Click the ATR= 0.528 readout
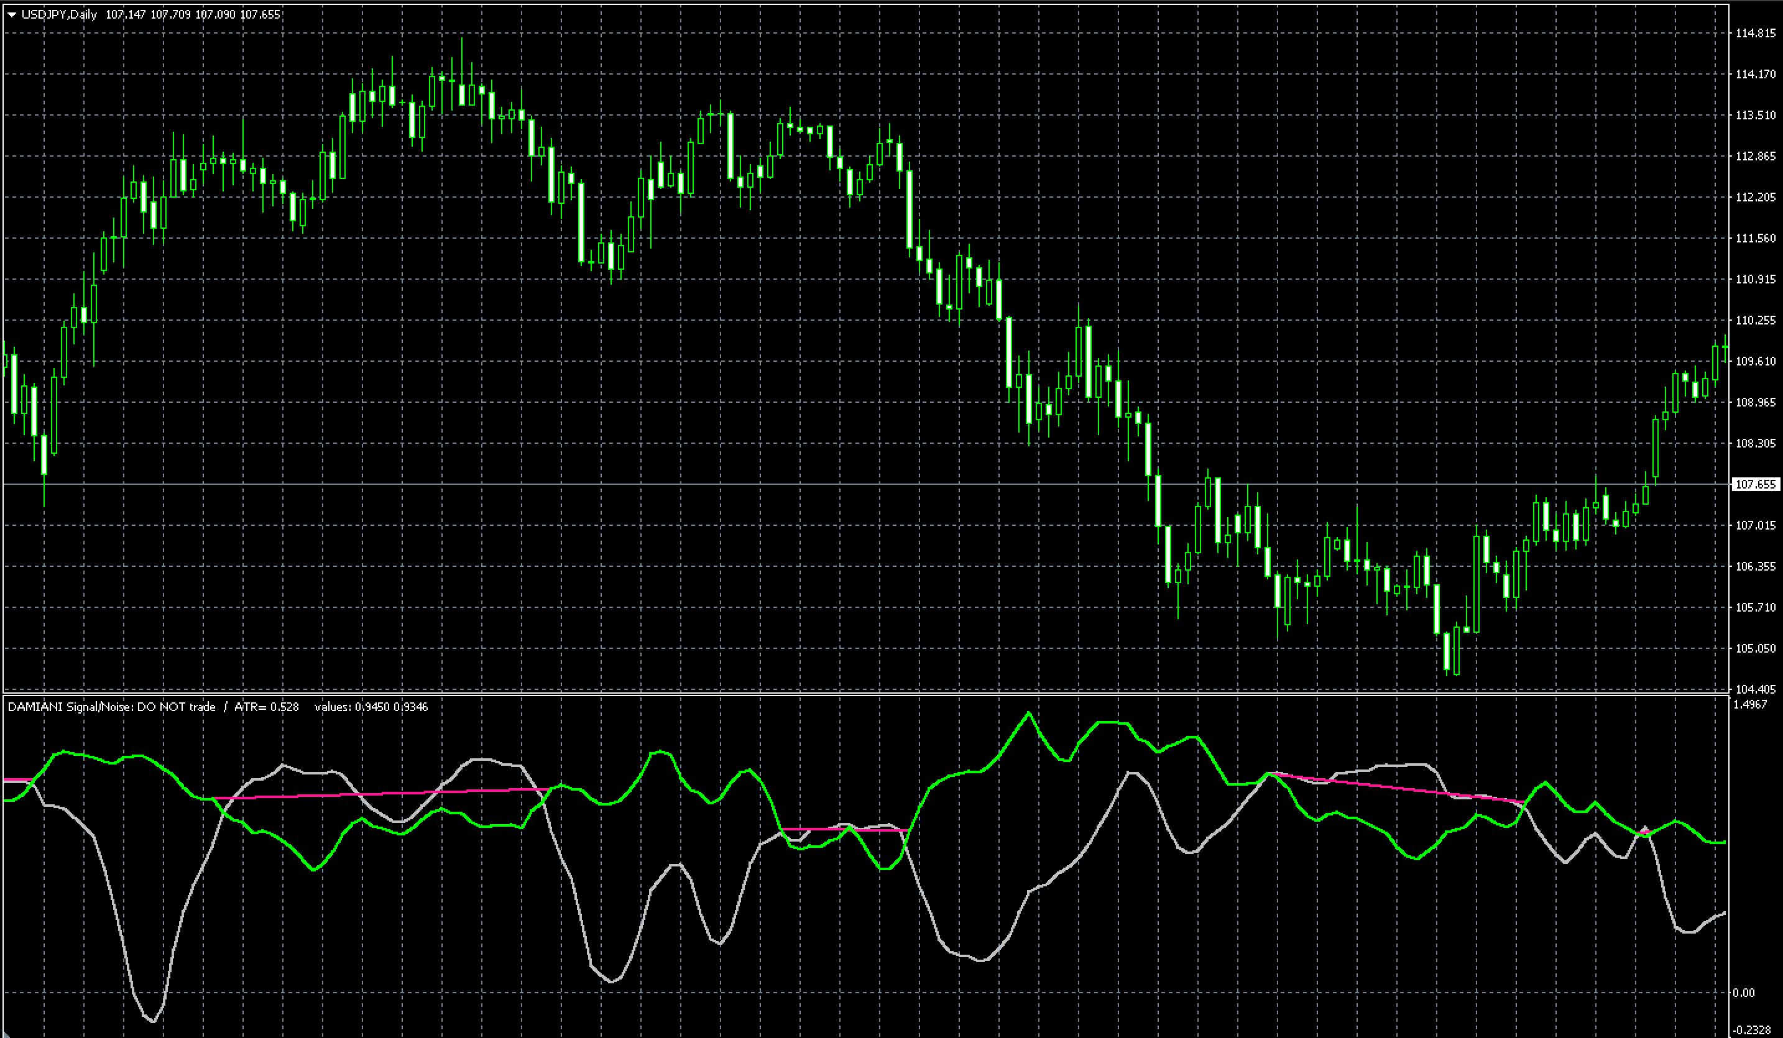This screenshot has width=1783, height=1038. (267, 707)
